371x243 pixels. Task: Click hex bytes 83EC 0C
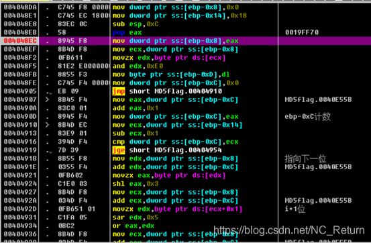coord(72,24)
